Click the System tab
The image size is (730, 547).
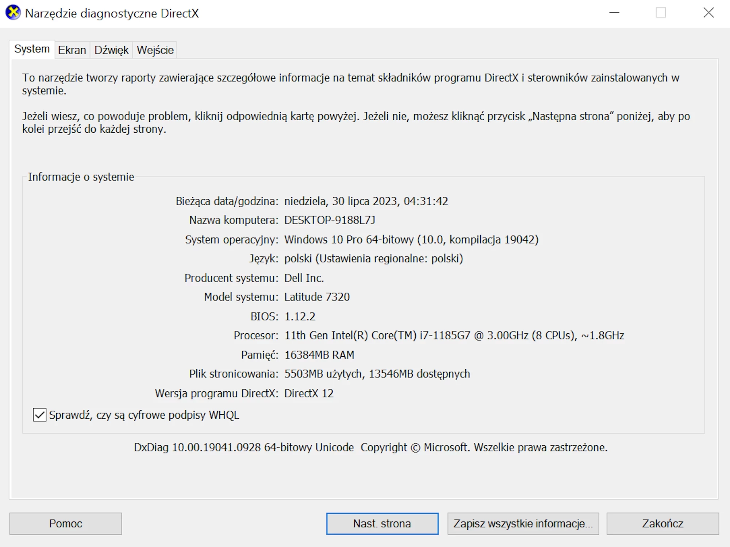(32, 49)
